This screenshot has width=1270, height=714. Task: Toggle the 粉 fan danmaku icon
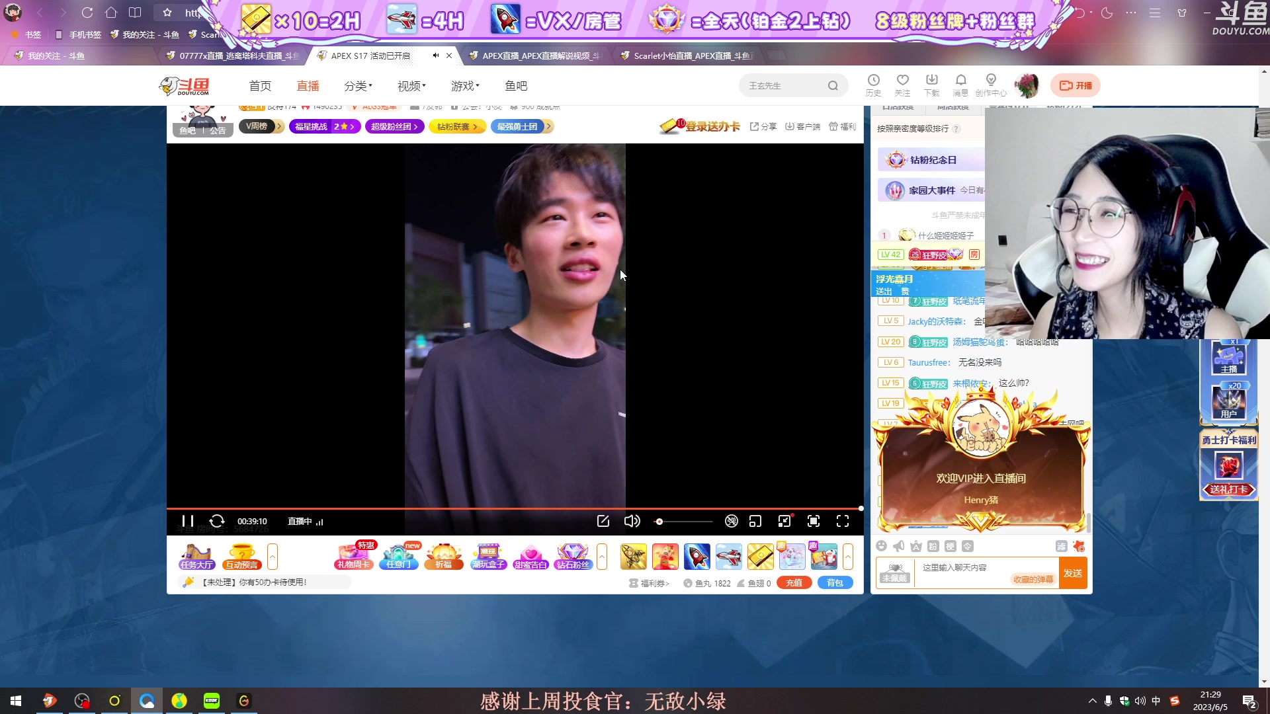(x=933, y=546)
